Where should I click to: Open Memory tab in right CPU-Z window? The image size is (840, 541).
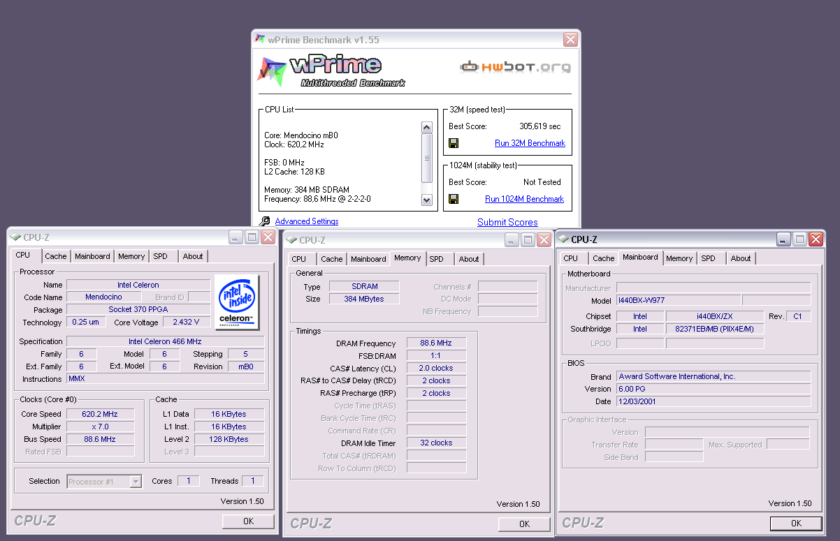[x=679, y=258]
